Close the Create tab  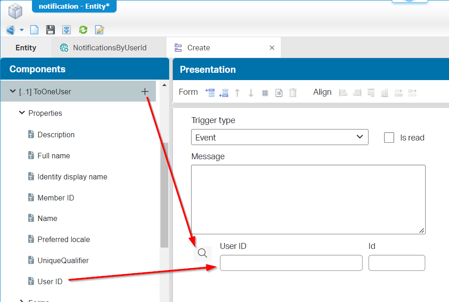point(272,48)
